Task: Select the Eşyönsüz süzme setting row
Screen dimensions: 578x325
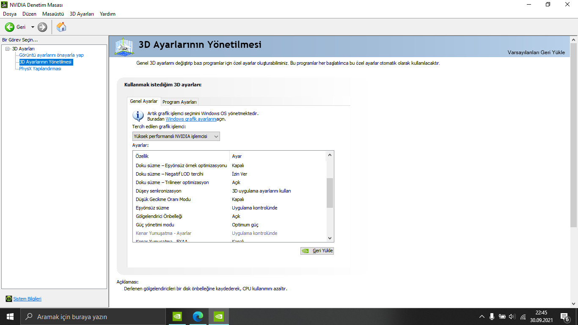Action: coord(230,208)
